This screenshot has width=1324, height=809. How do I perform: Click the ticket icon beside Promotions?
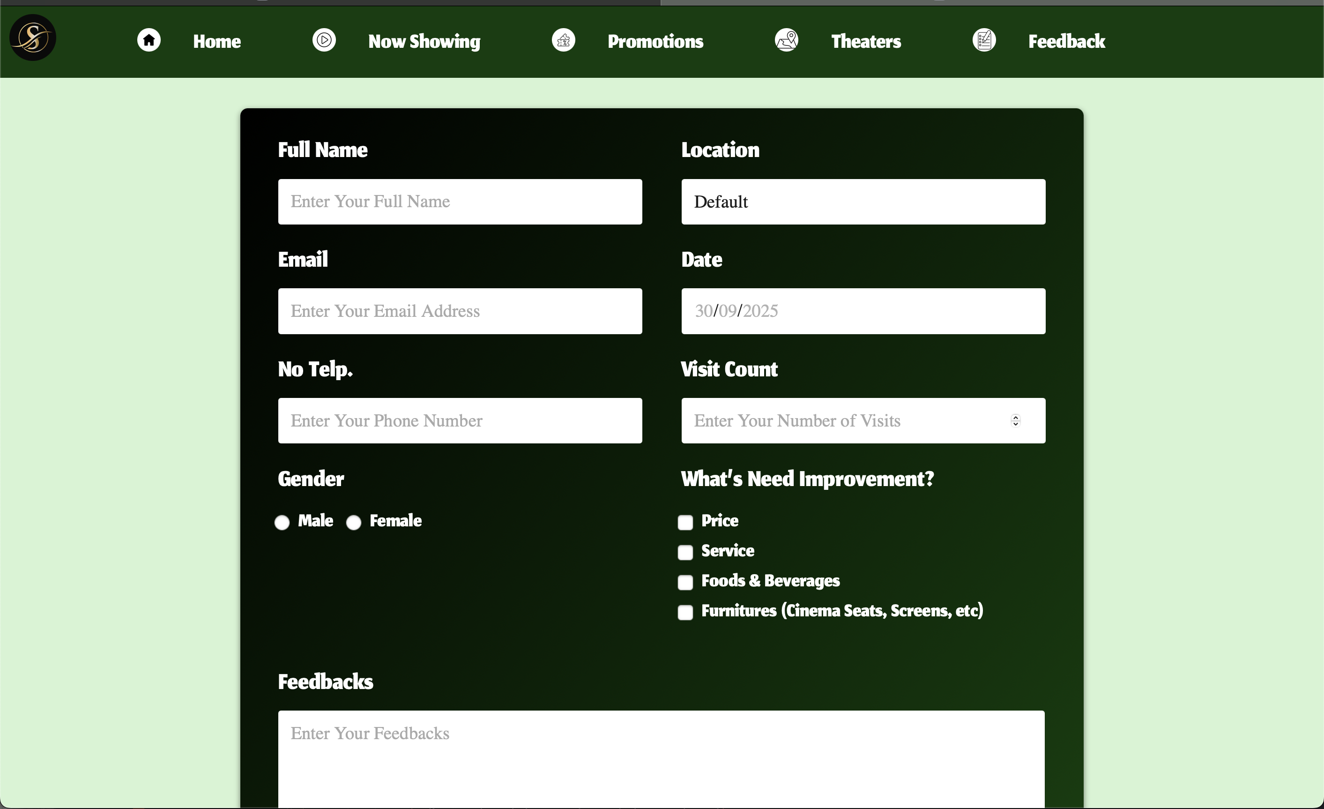[563, 40]
